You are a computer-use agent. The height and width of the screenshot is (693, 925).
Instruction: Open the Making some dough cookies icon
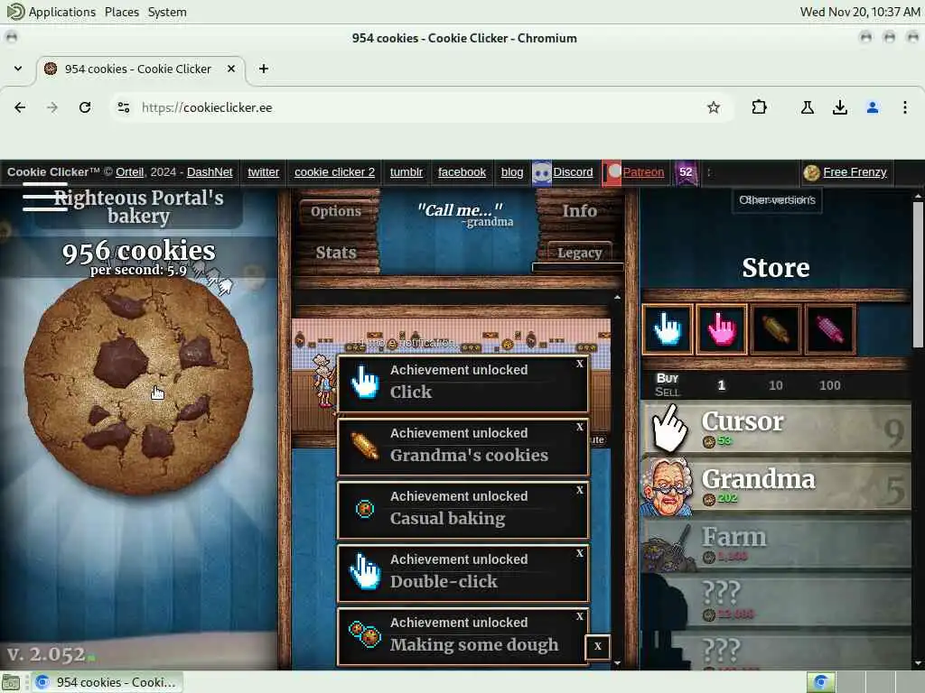click(x=365, y=634)
